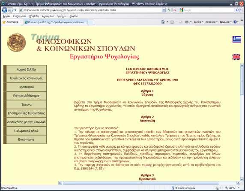Open the Ασφάλεια toolbar dropdown

point(211,22)
